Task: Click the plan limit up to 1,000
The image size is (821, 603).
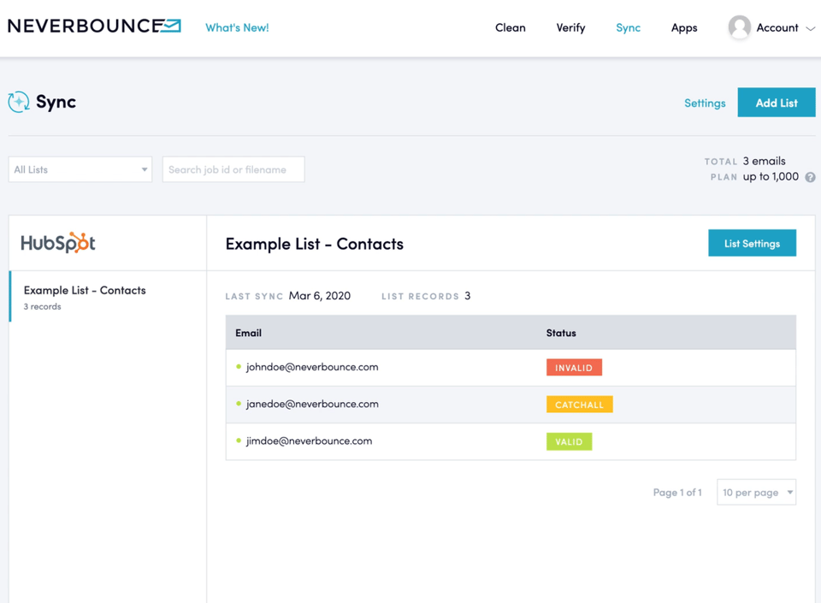Action: tap(771, 176)
